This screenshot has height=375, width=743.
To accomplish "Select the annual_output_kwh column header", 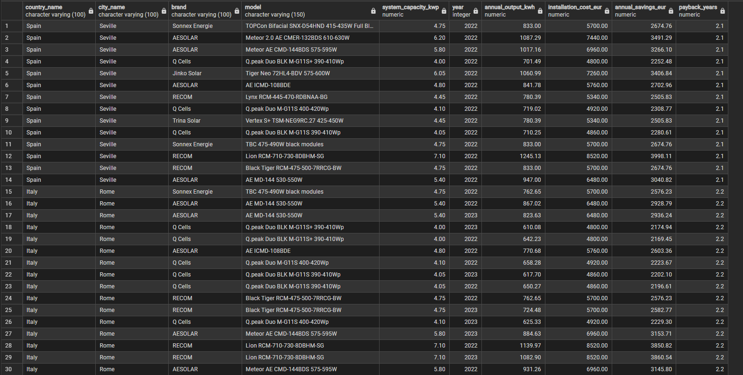I will 513,11.
